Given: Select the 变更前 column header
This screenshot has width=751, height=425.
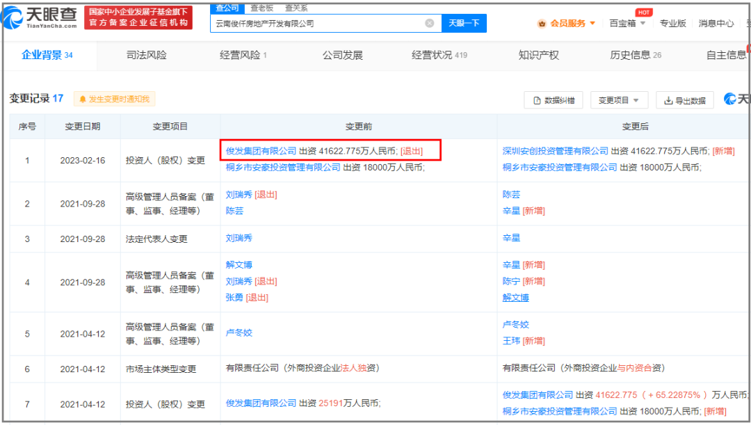Looking at the screenshot, I should [x=359, y=127].
